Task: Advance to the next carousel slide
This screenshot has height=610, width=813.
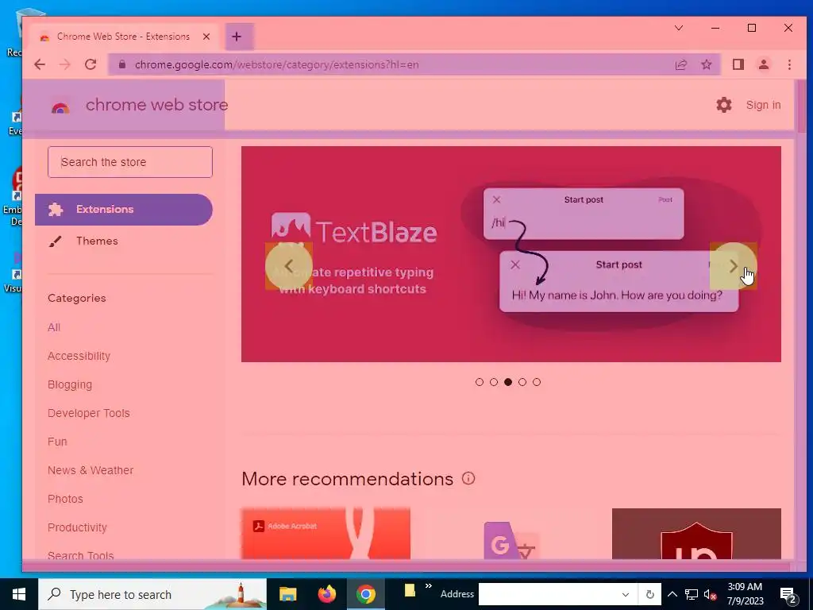Action: point(733,266)
